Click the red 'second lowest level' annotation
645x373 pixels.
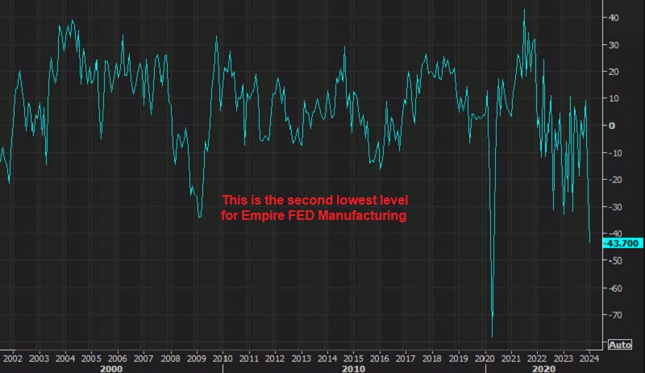click(315, 201)
